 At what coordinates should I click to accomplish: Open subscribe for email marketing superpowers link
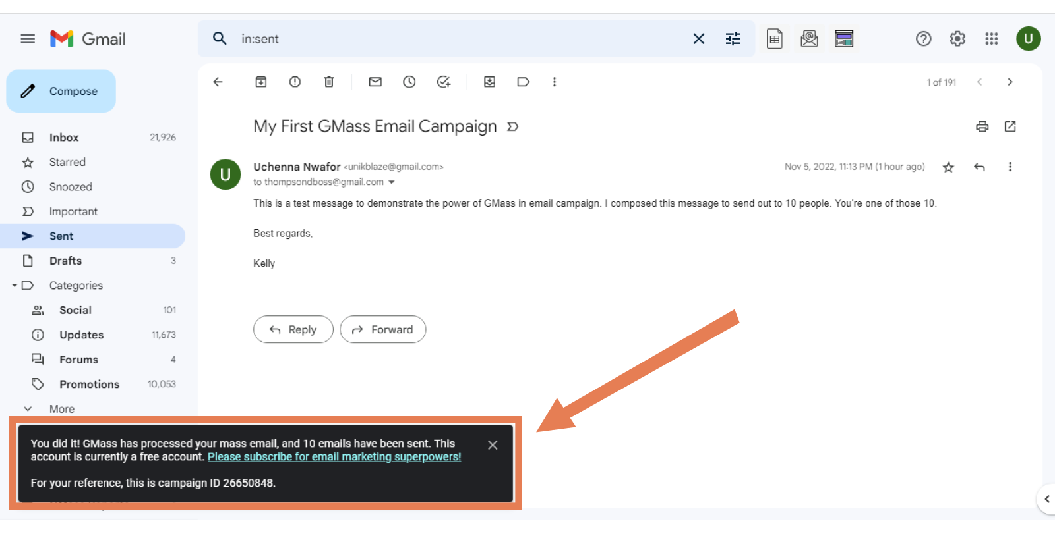pyautogui.click(x=334, y=457)
